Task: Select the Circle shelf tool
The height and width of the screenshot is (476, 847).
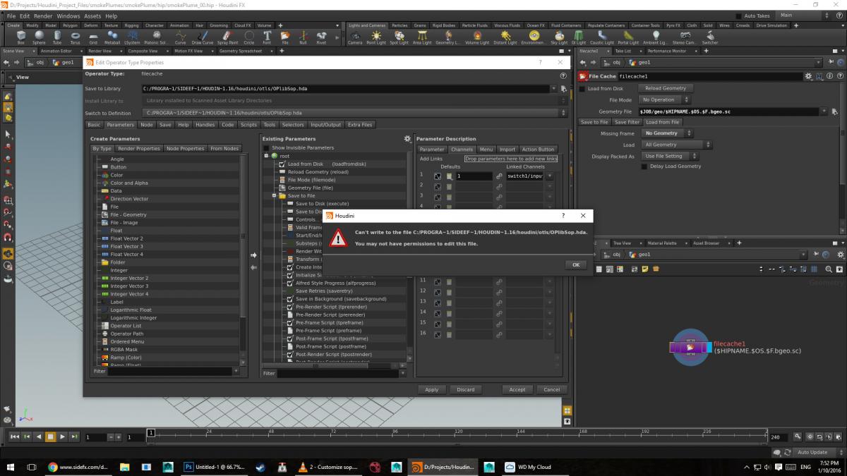Action: point(248,37)
